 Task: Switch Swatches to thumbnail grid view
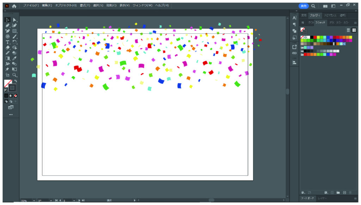(354, 30)
